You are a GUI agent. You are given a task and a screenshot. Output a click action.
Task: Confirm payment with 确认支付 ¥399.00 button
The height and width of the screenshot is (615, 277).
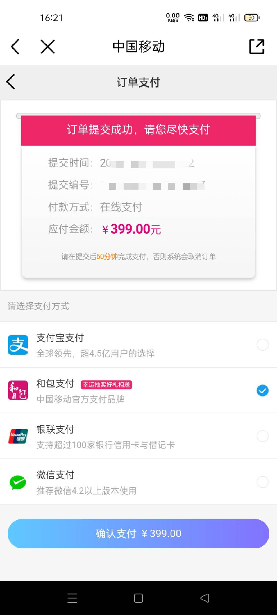point(138,534)
